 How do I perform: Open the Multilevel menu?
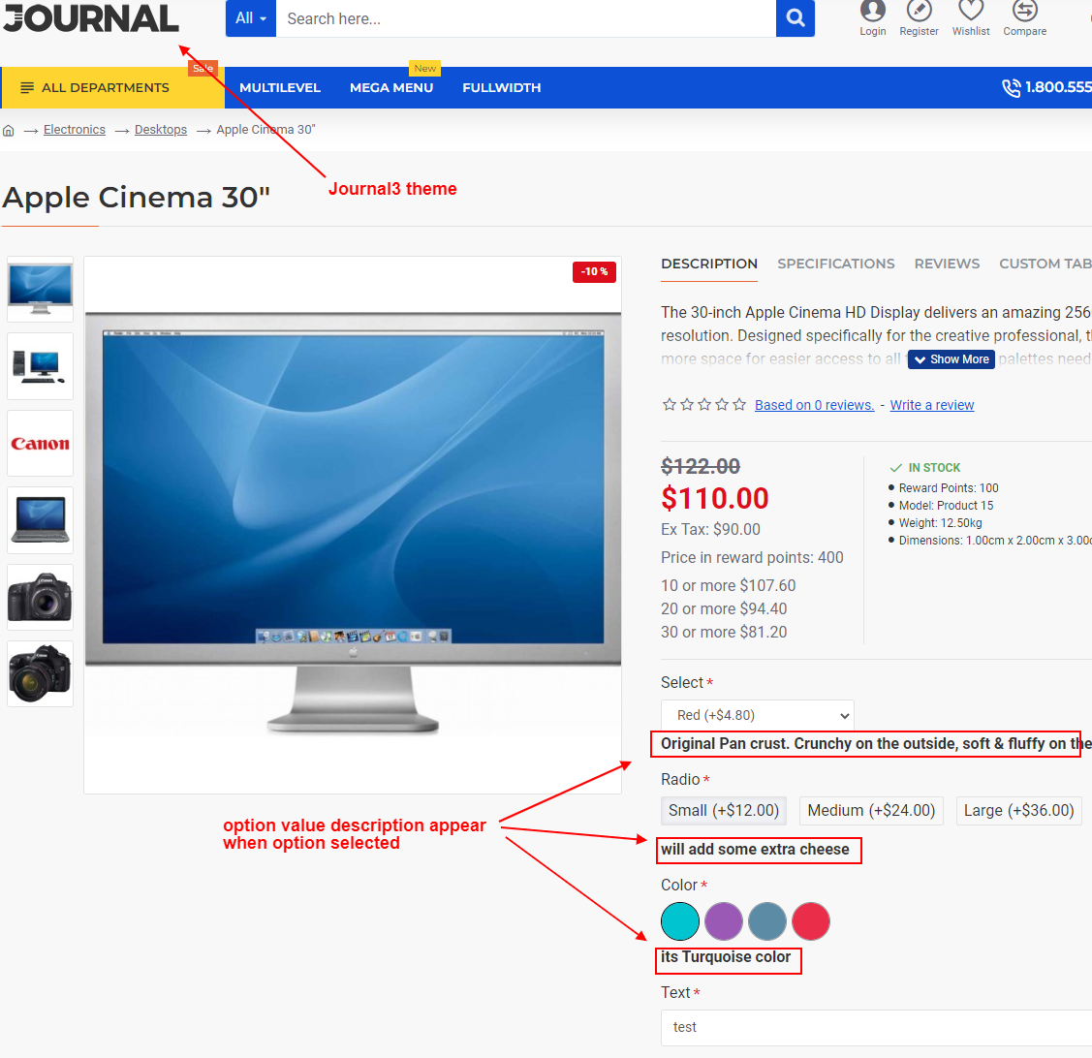click(x=280, y=88)
